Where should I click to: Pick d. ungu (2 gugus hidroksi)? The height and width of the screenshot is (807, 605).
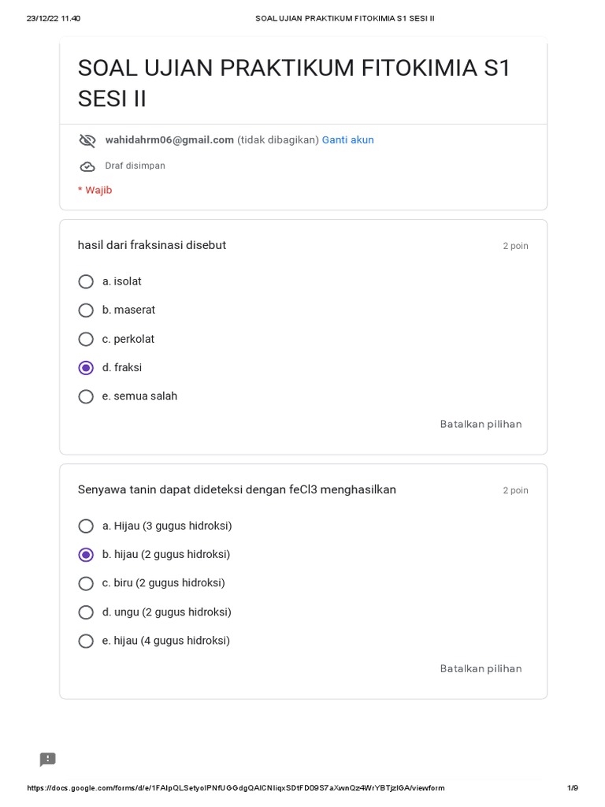[x=86, y=612]
